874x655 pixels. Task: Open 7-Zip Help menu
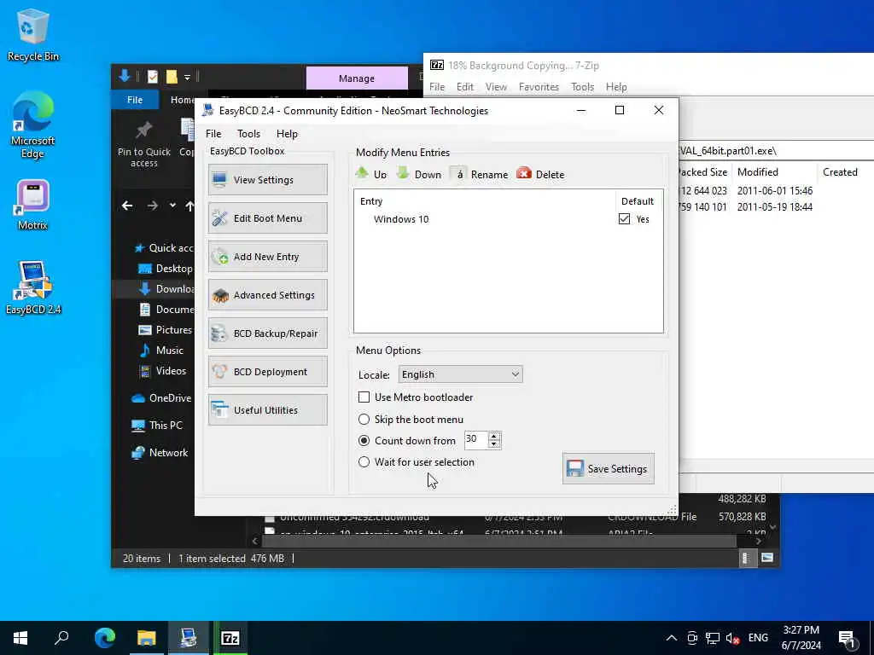coord(616,87)
